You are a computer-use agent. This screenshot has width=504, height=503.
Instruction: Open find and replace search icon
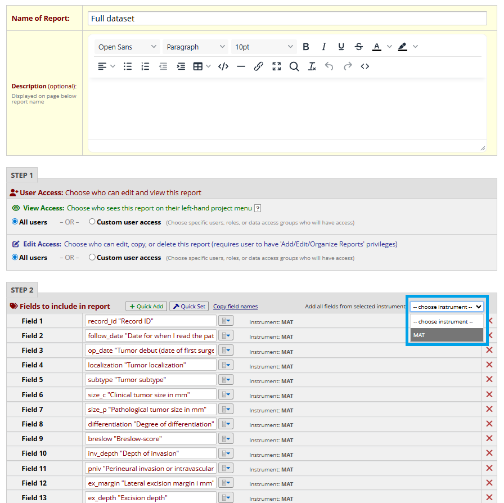(294, 66)
